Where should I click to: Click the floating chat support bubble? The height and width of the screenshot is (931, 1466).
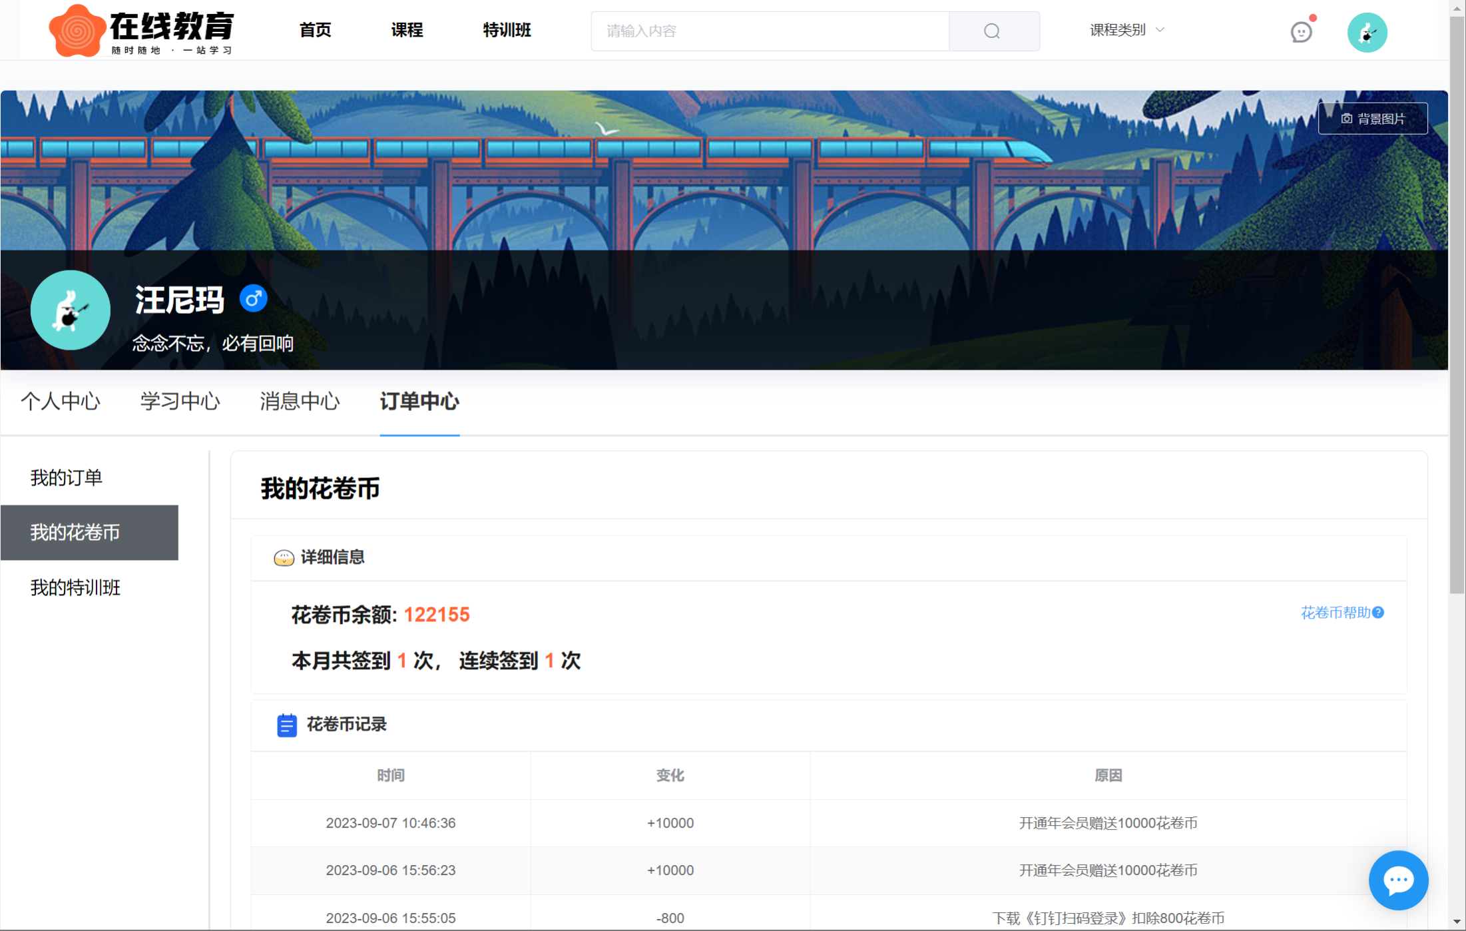click(1397, 880)
